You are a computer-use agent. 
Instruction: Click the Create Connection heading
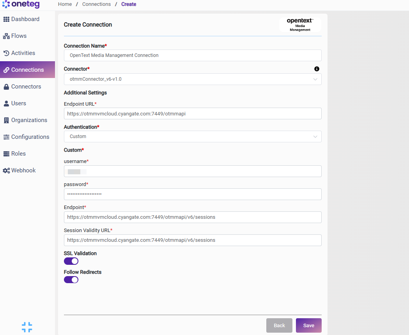tap(88, 25)
